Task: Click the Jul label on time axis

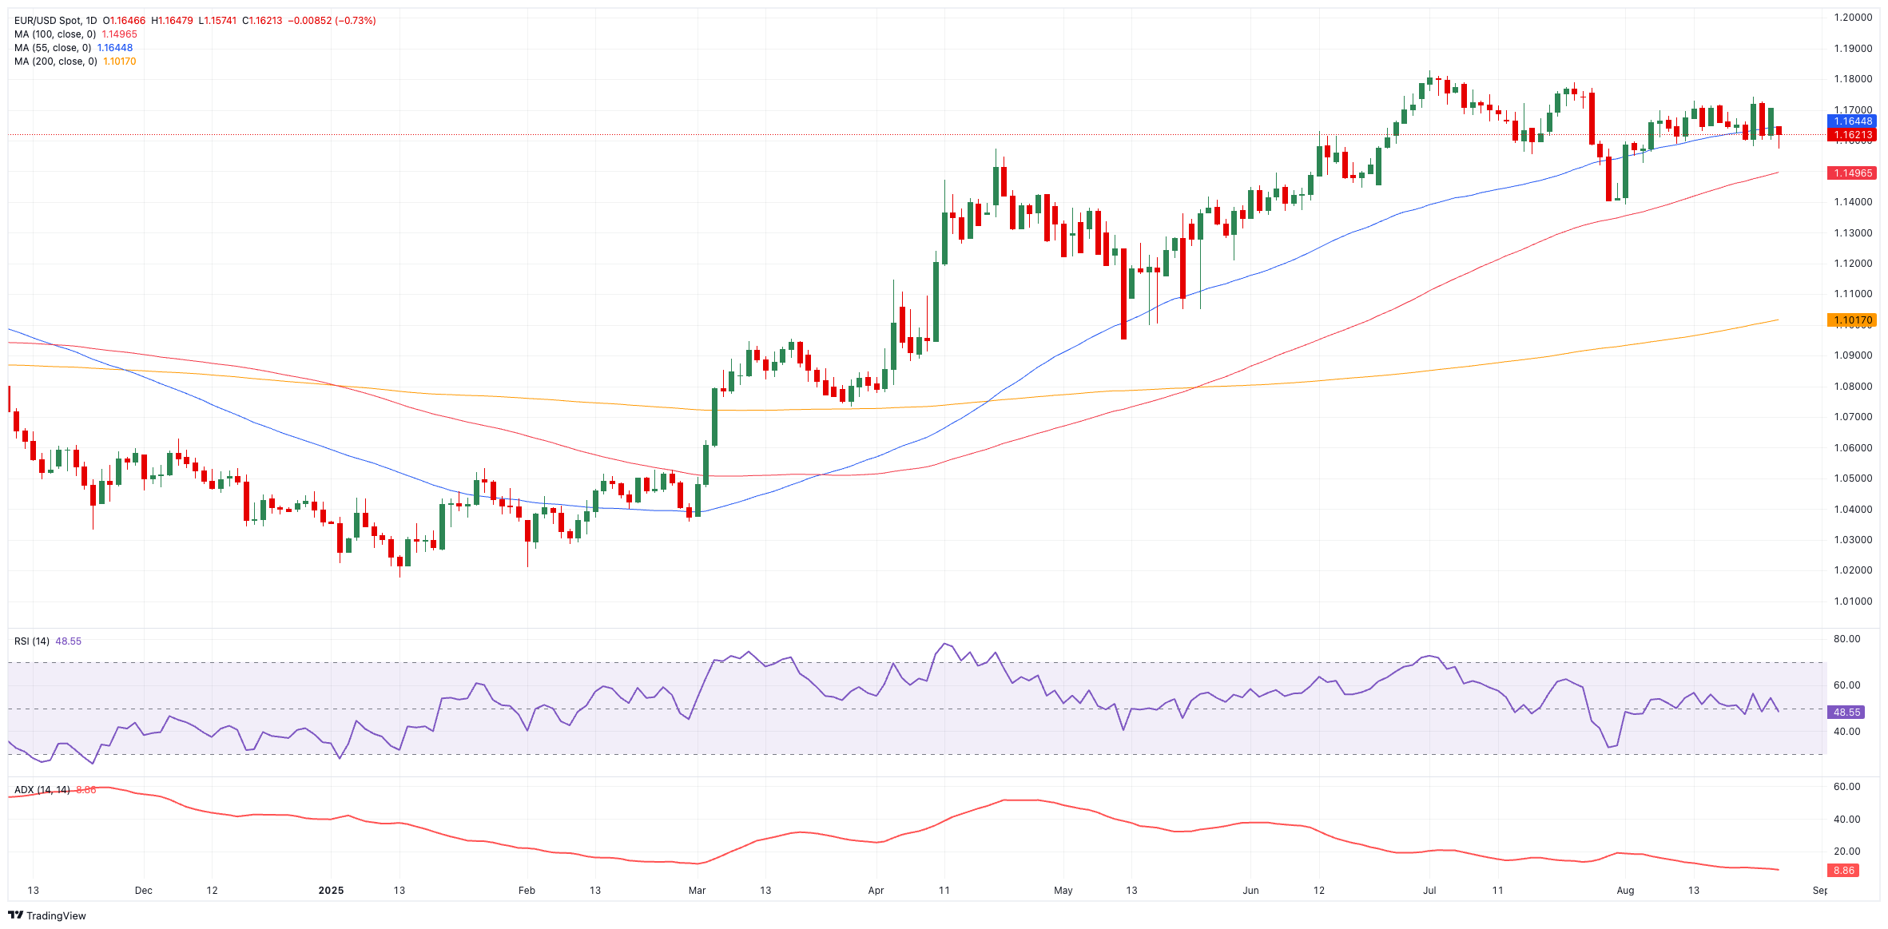Action: click(1429, 891)
